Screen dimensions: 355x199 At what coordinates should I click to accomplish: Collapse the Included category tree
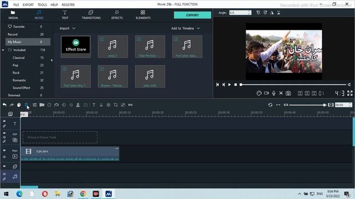point(3,50)
